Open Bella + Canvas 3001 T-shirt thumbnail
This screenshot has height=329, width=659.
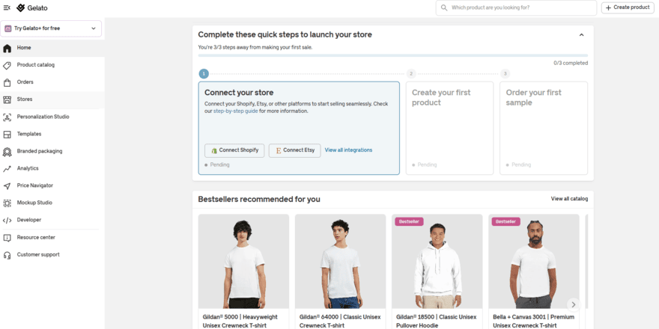pyautogui.click(x=533, y=262)
